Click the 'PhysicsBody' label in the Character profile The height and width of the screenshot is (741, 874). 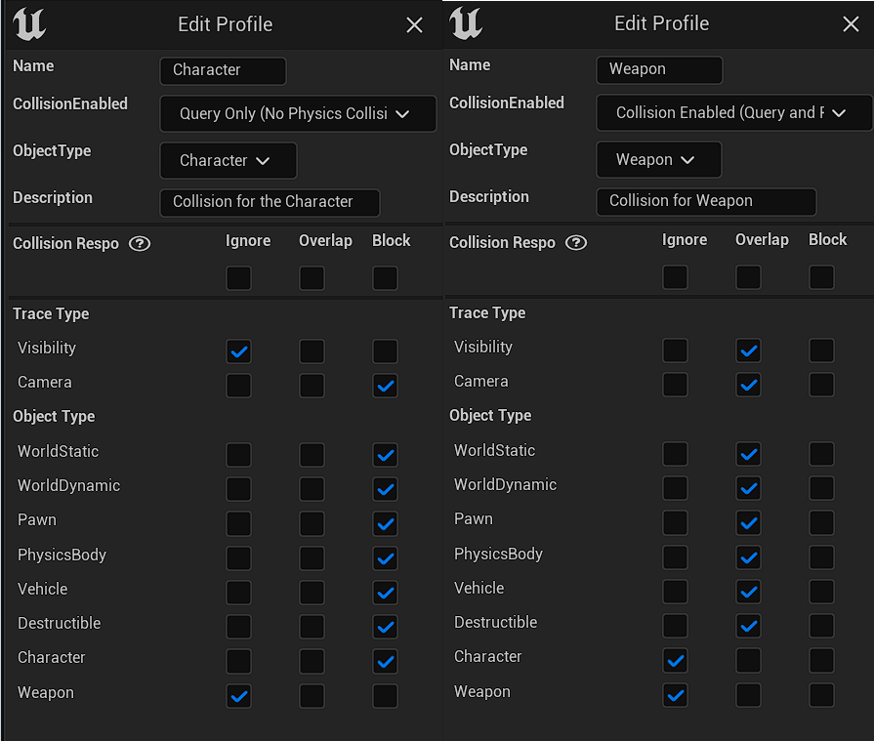62,555
